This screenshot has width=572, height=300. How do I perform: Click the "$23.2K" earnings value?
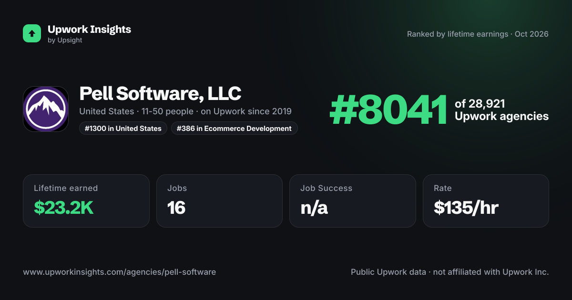point(64,207)
